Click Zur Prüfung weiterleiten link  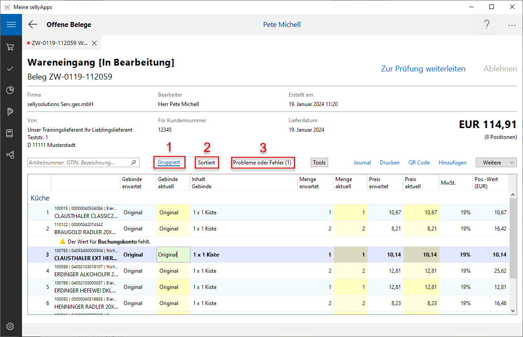423,69
